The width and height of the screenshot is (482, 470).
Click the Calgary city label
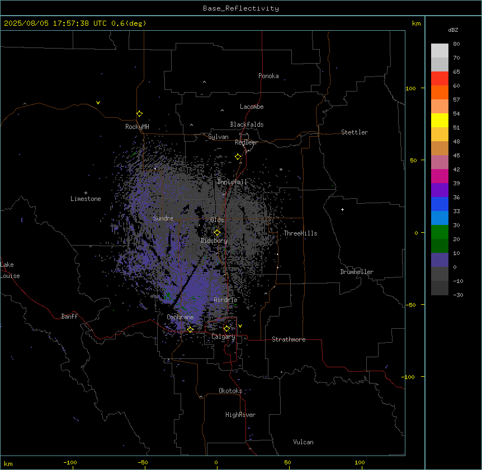coord(223,337)
